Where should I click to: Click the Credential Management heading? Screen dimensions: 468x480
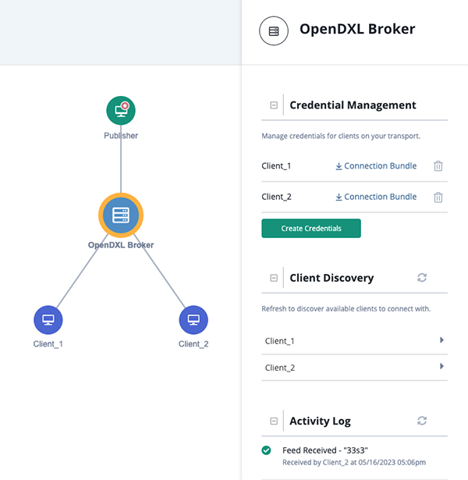tap(353, 105)
